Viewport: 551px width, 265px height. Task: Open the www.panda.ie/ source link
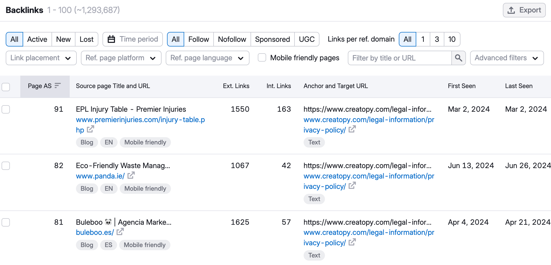[x=100, y=176]
